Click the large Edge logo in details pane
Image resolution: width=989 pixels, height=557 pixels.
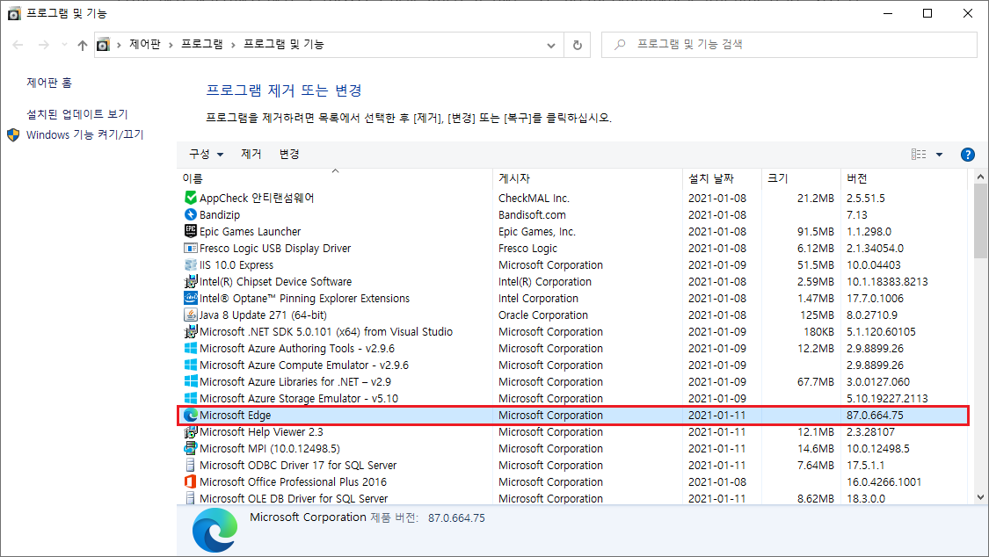(215, 531)
